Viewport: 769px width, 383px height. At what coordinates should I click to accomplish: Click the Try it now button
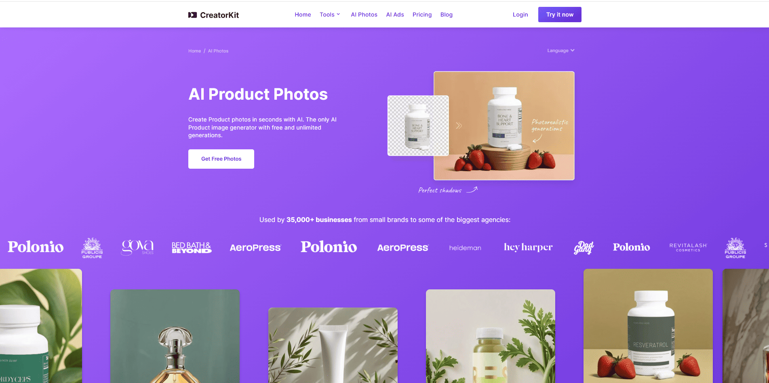560,15
